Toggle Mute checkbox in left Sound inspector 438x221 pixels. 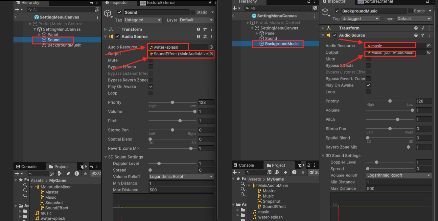pos(151,60)
